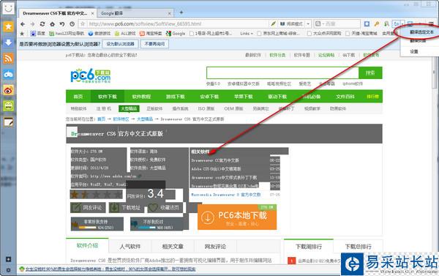
Task: Click the green feather icon in the address bar
Action: (x=273, y=24)
